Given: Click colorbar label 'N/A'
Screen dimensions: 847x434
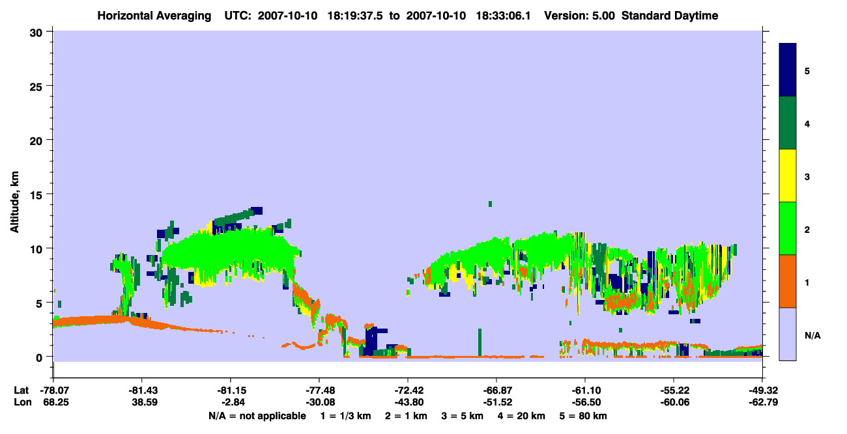Looking at the screenshot, I should [812, 335].
